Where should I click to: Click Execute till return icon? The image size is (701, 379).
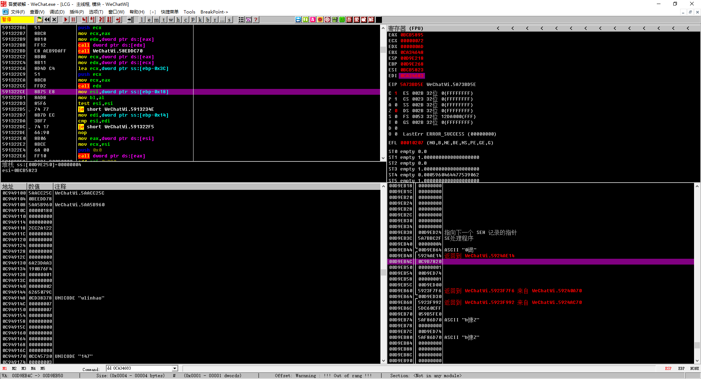click(x=118, y=20)
